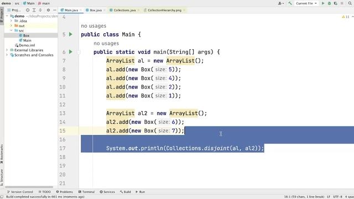Click the Stop square icon in the toolbar

click(x=342, y=3)
